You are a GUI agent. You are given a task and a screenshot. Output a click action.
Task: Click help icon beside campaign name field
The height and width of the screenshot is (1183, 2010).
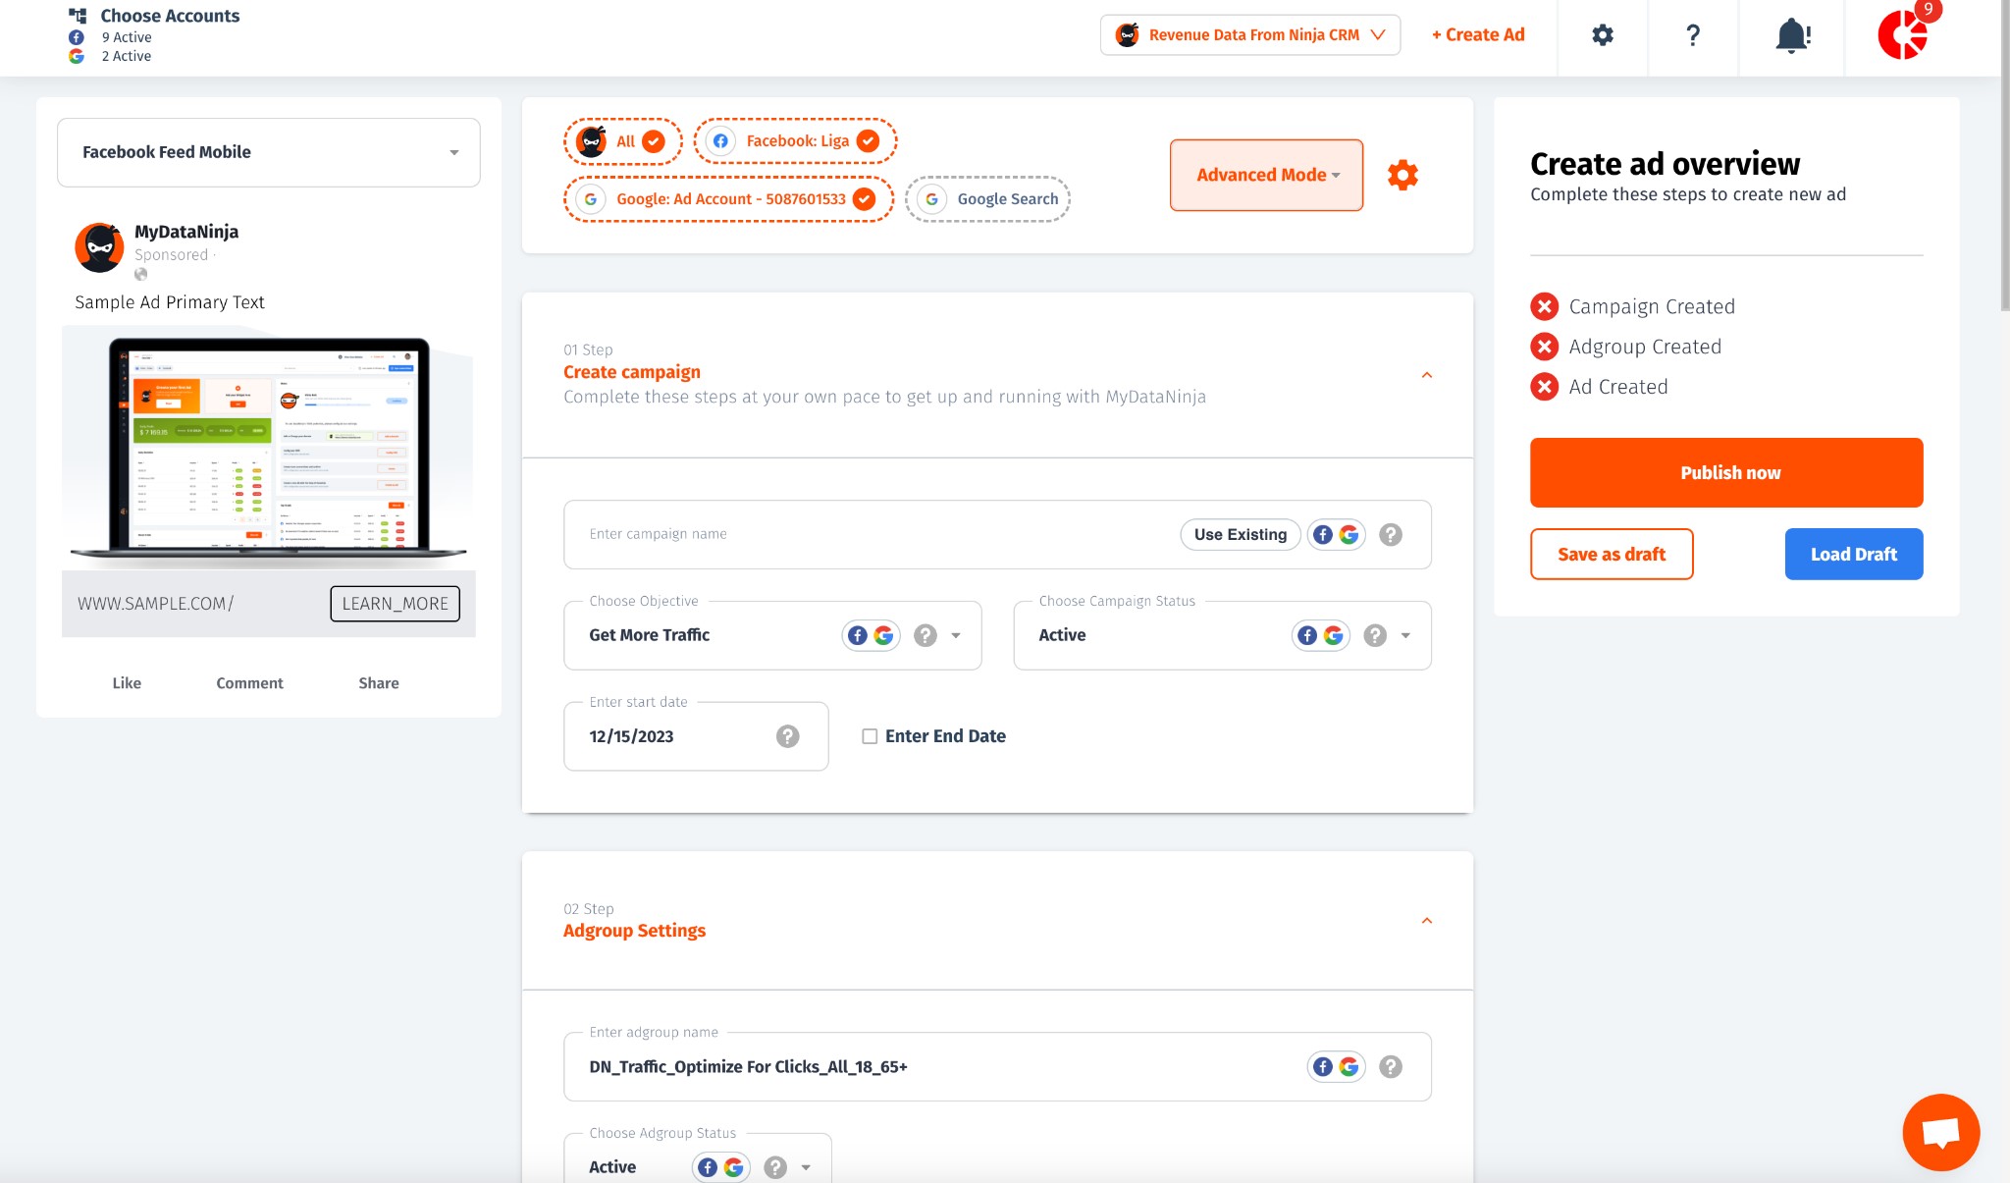[x=1390, y=535]
